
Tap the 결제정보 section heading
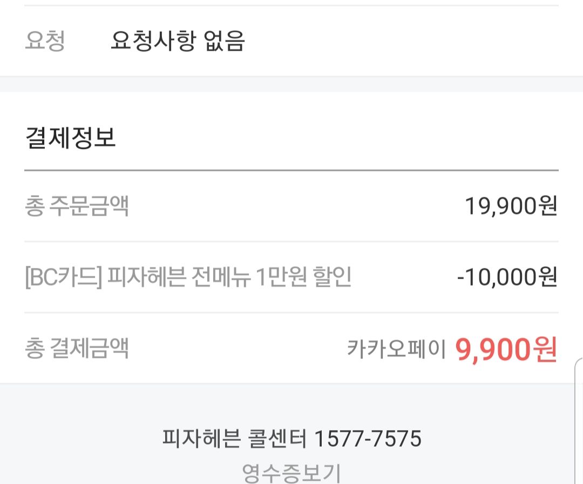(x=70, y=138)
